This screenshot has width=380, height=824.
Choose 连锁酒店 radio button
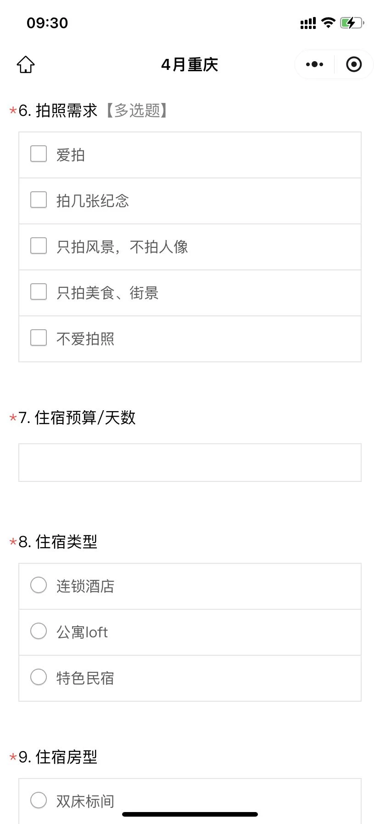(39, 585)
